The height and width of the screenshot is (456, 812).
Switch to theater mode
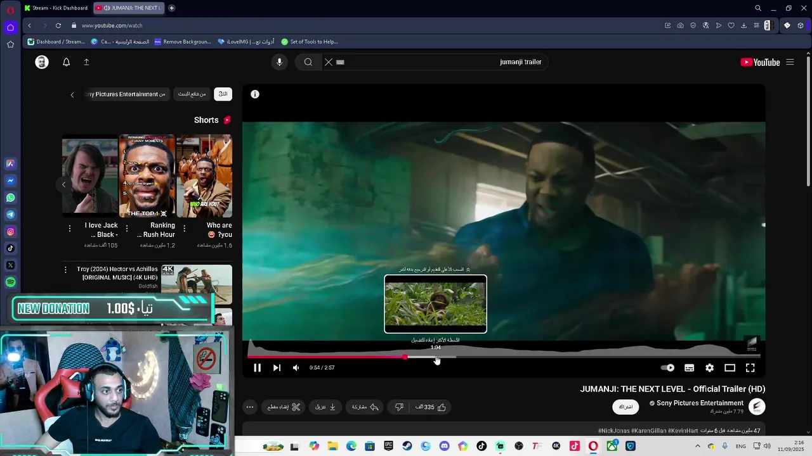730,368
